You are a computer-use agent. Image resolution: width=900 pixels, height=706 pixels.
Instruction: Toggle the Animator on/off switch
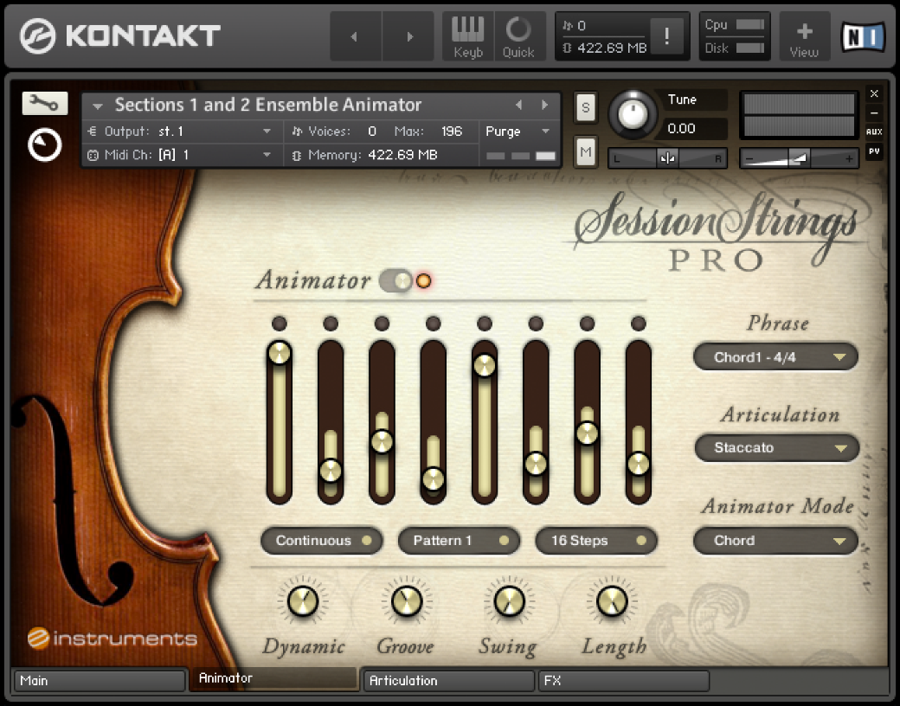(x=395, y=280)
